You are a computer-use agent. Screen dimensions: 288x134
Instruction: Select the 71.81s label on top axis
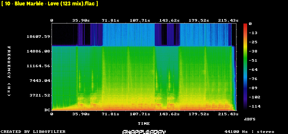(110, 21)
